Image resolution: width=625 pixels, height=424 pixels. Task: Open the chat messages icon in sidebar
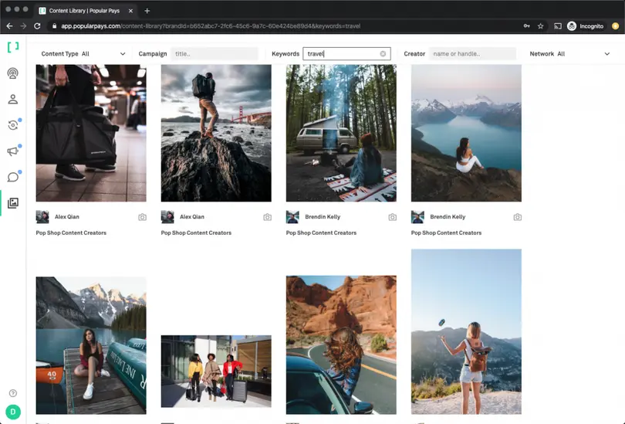12,177
